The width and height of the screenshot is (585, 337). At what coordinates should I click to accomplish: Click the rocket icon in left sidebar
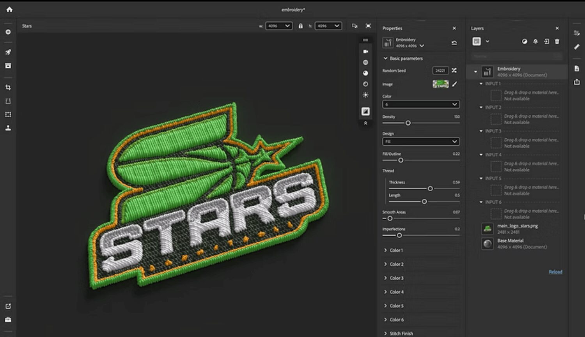[8, 52]
